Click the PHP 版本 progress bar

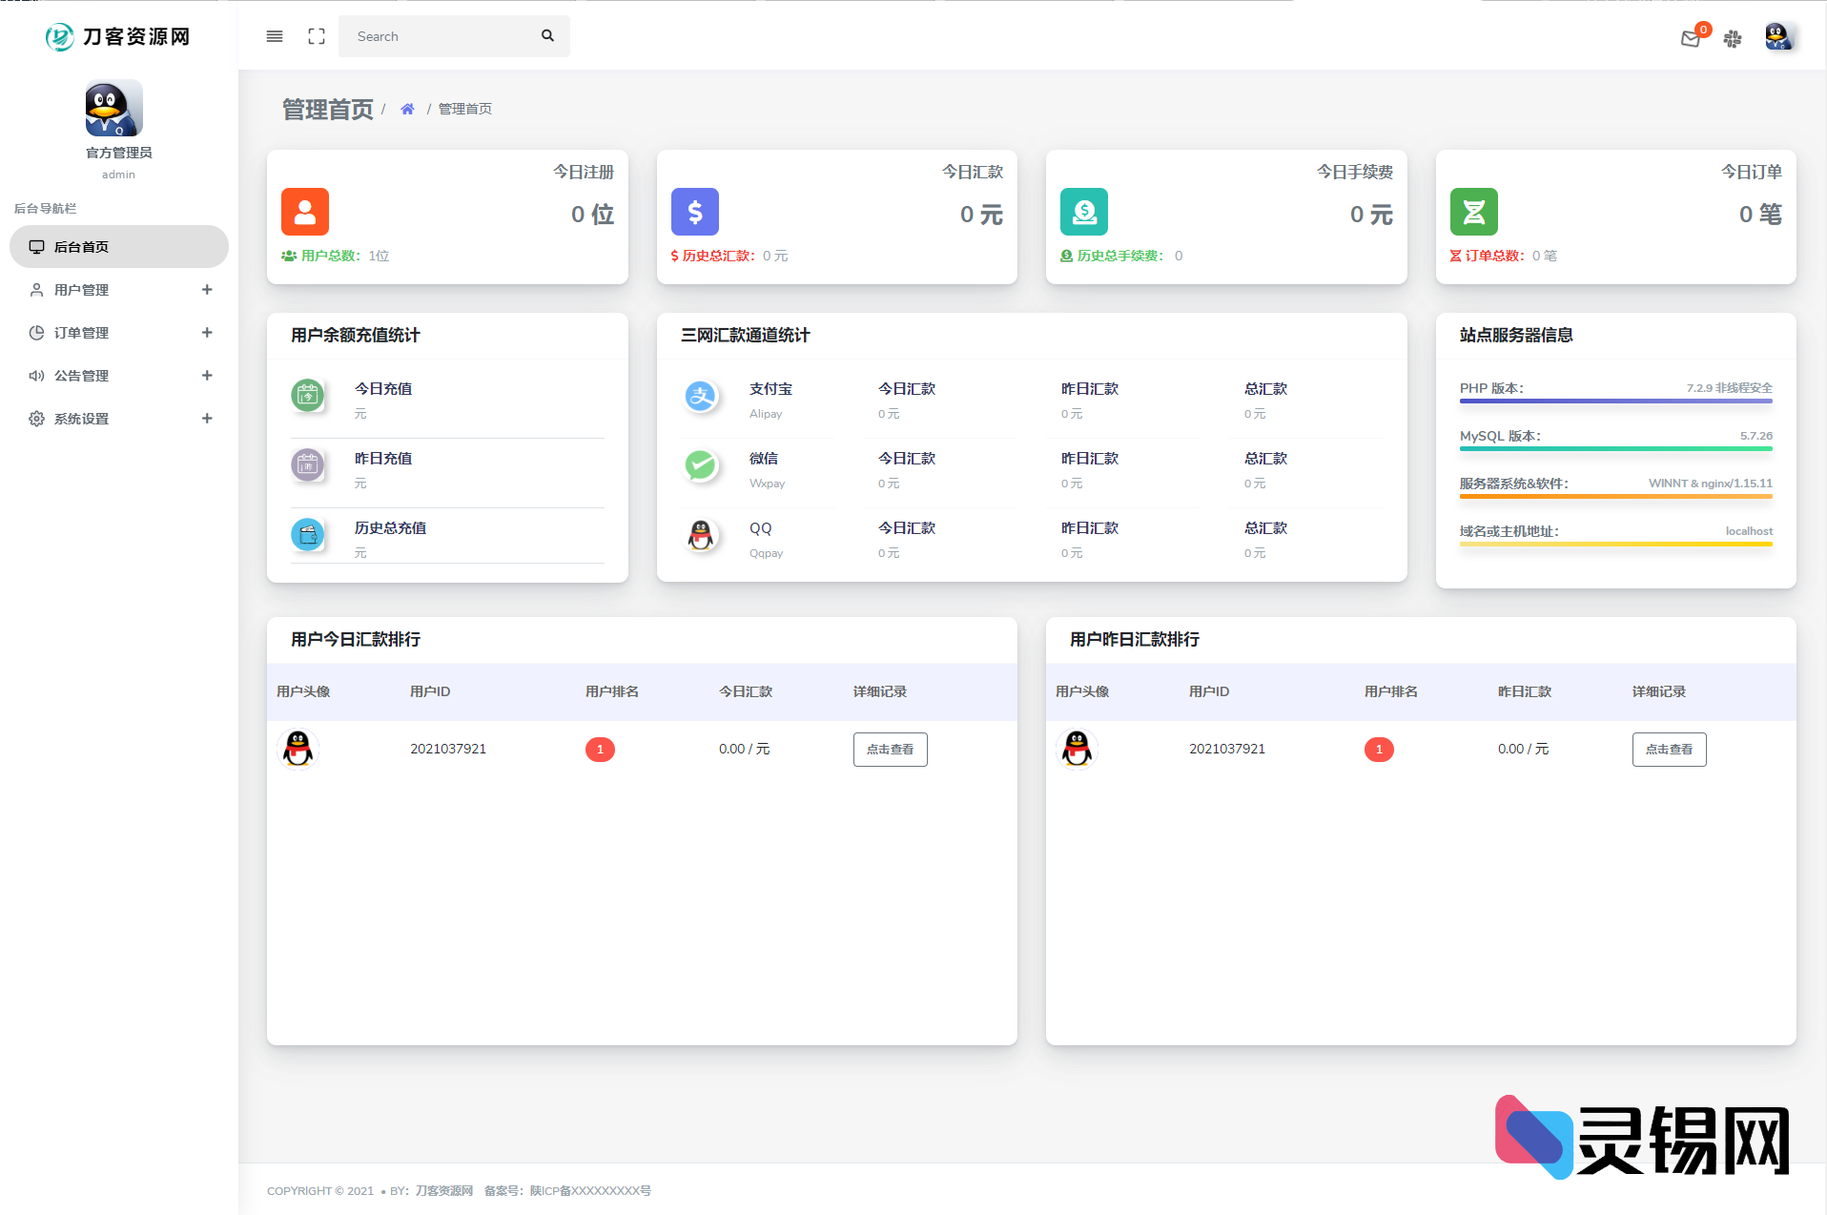pos(1615,402)
